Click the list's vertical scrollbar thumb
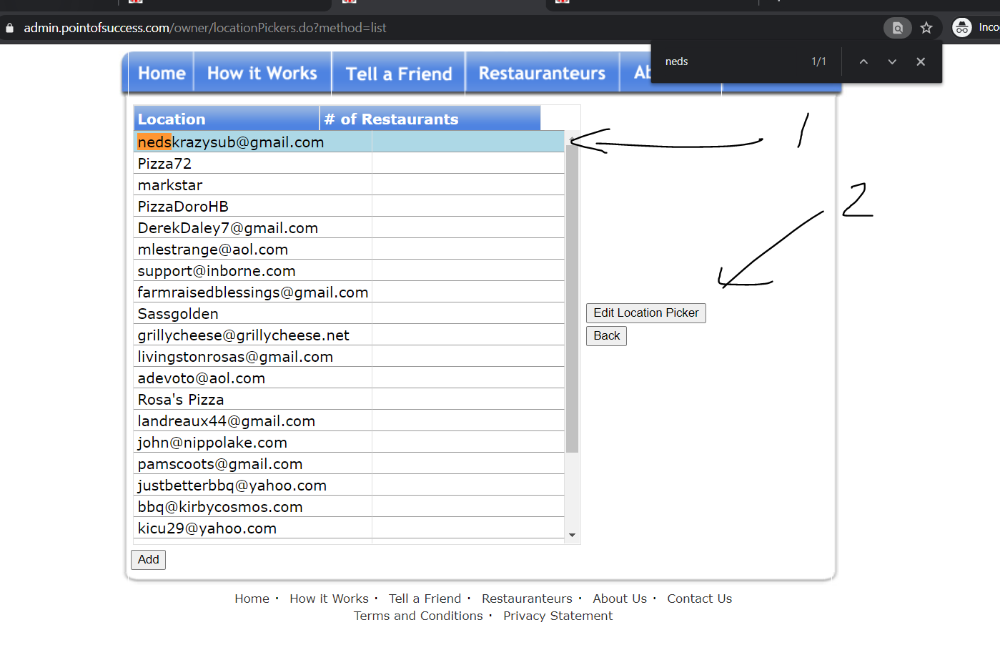Viewport: 1000px width, 645px height. (572, 298)
